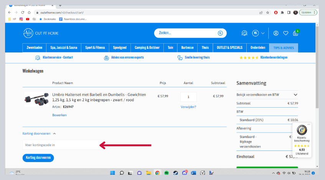The width and height of the screenshot is (325, 180).
Task: Click the blue Korting doorvoeren button
Action: pyautogui.click(x=38, y=158)
